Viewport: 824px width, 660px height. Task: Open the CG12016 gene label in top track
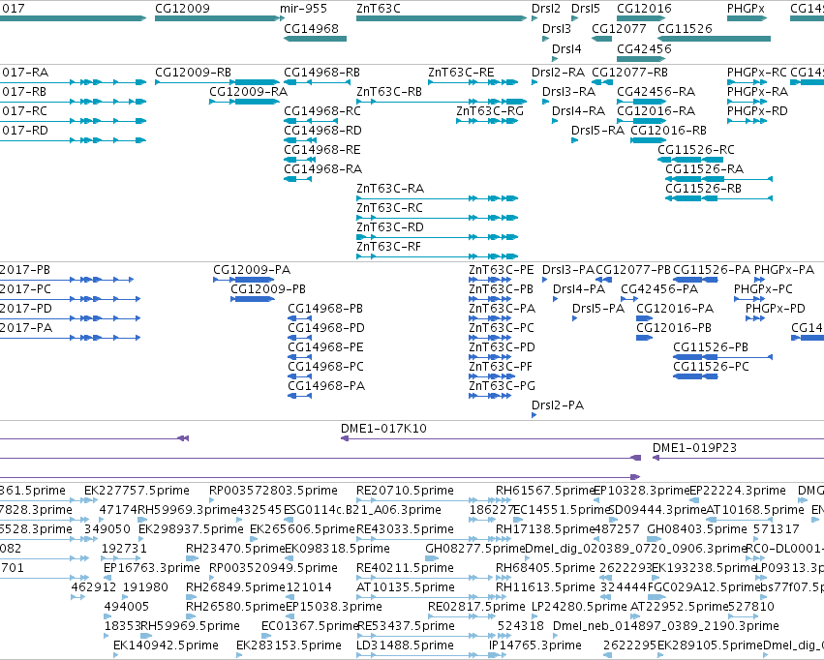(644, 9)
